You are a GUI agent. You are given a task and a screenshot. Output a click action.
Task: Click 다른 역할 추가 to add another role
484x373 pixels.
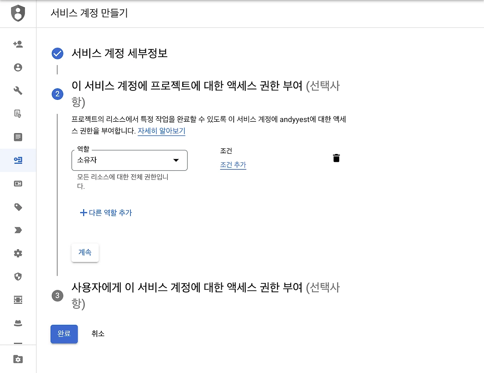pyautogui.click(x=106, y=213)
